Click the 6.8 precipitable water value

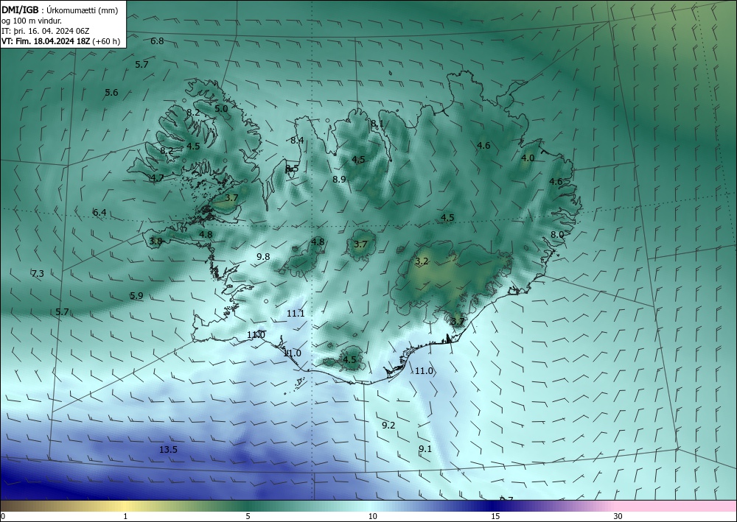(157, 40)
